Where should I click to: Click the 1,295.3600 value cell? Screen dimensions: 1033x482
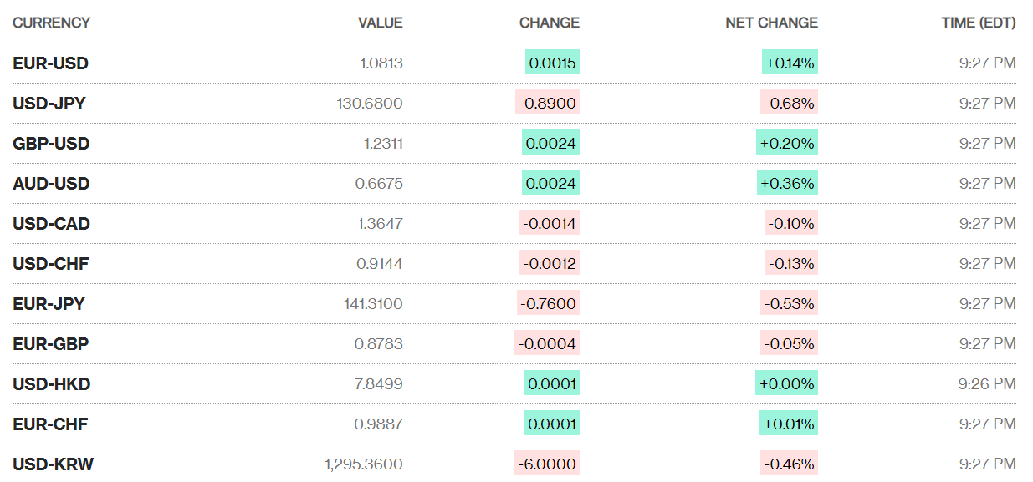click(364, 464)
